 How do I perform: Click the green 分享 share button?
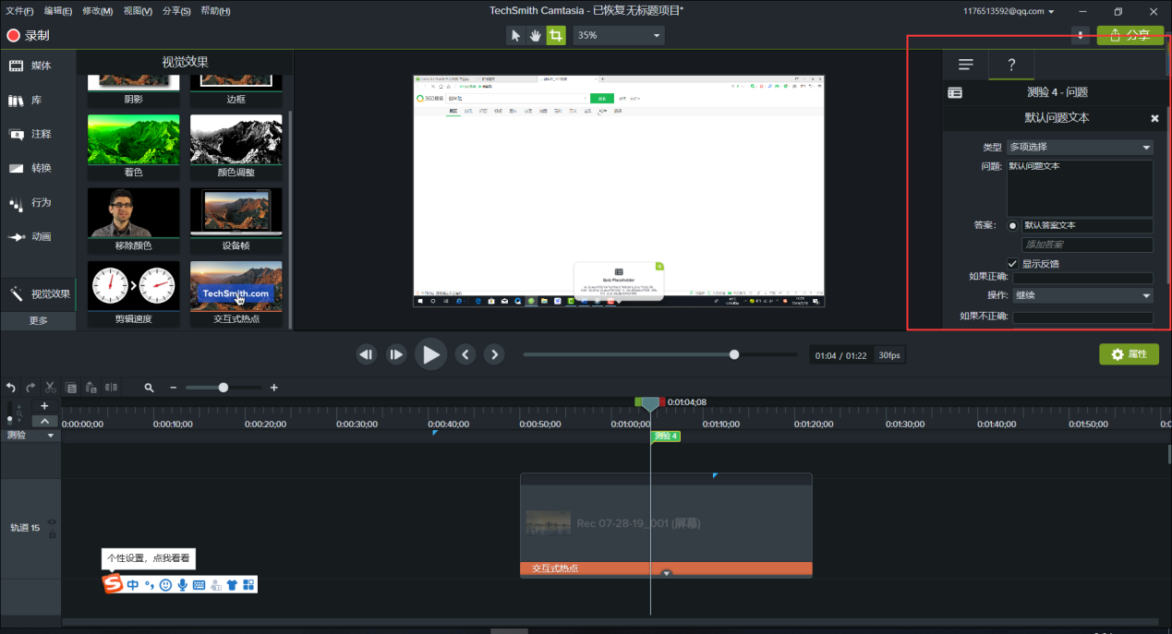pos(1130,35)
